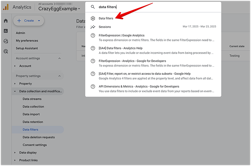Open FilterExpression | Google Analytics result
Viewport: 251px width, 166px height.
153,38
